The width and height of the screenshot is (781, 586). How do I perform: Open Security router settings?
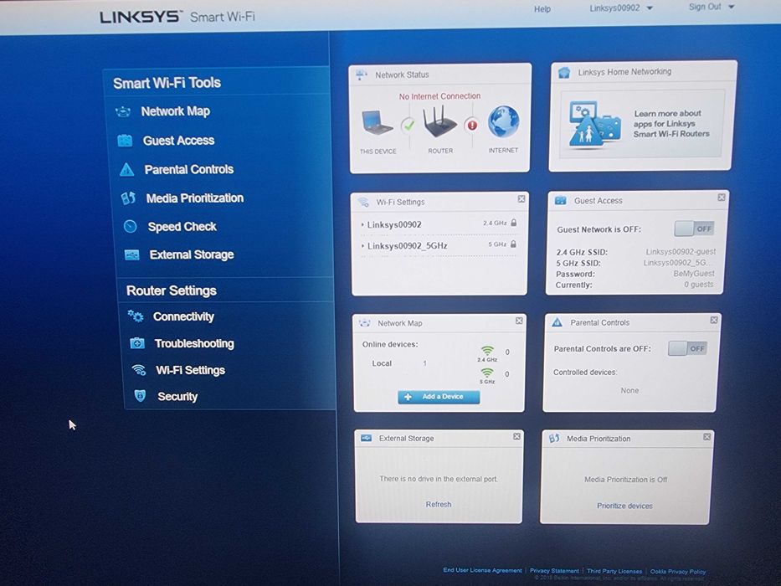(177, 397)
